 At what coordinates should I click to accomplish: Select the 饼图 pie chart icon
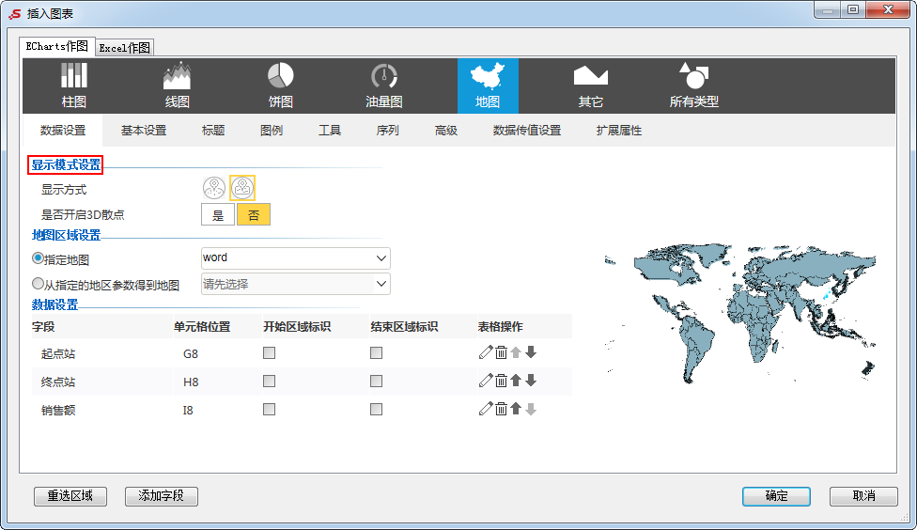click(281, 86)
